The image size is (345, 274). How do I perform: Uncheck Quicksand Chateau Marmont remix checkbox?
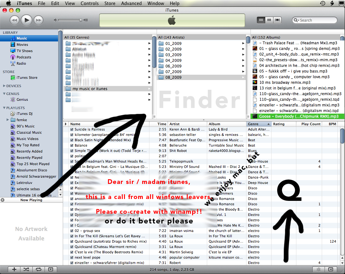pos(72,247)
